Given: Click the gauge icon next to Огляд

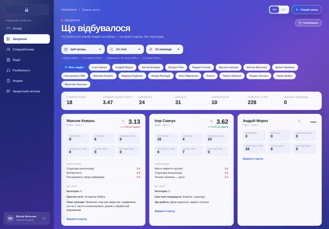Looking at the screenshot, I should tap(8, 29).
